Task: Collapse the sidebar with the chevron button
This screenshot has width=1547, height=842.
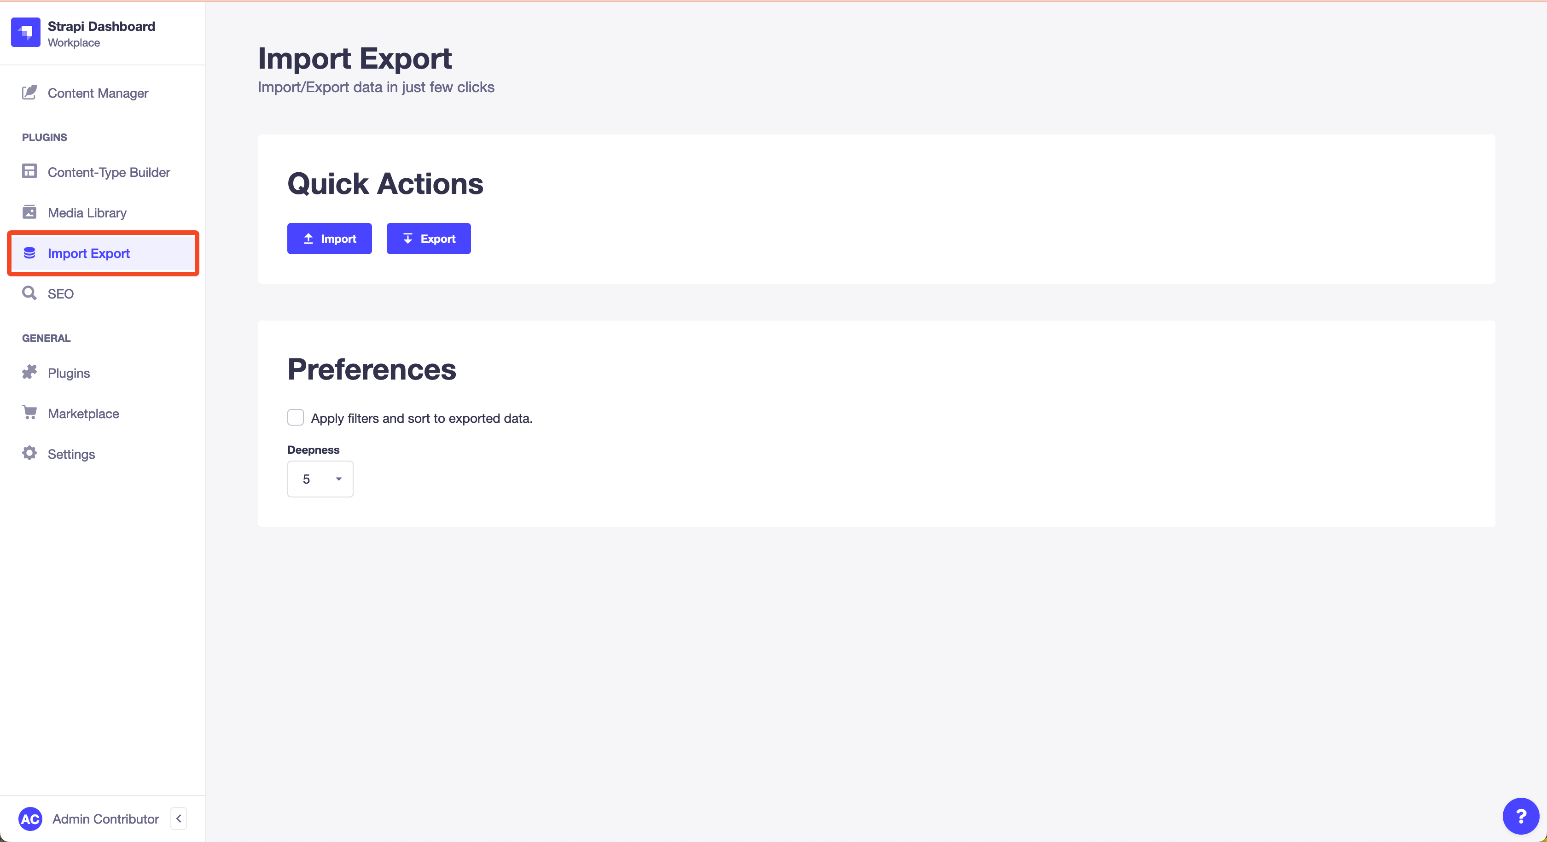Action: click(x=178, y=819)
